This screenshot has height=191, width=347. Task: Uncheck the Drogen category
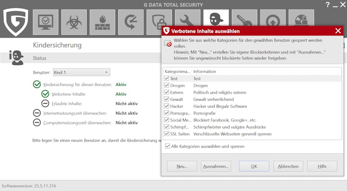(x=167, y=85)
